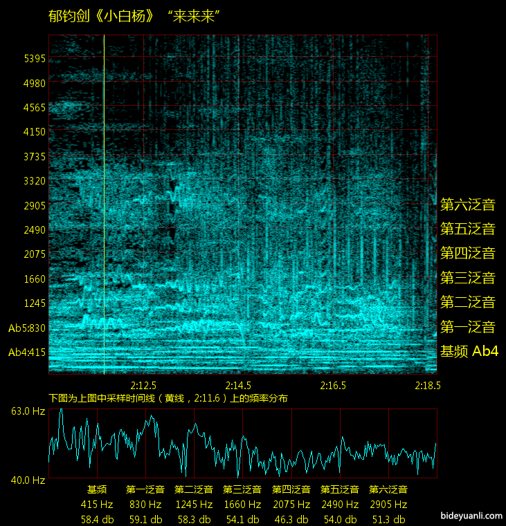Click the 46.3 db reading in bottom table

coord(290,519)
